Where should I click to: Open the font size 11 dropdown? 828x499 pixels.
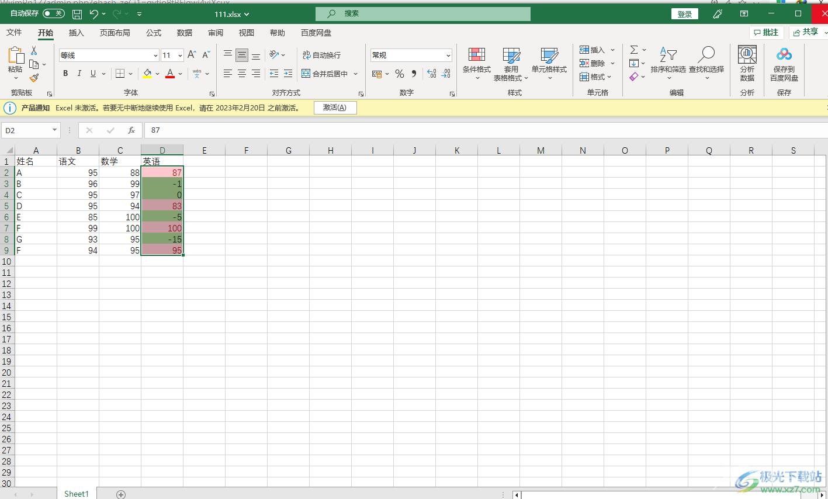coord(180,56)
